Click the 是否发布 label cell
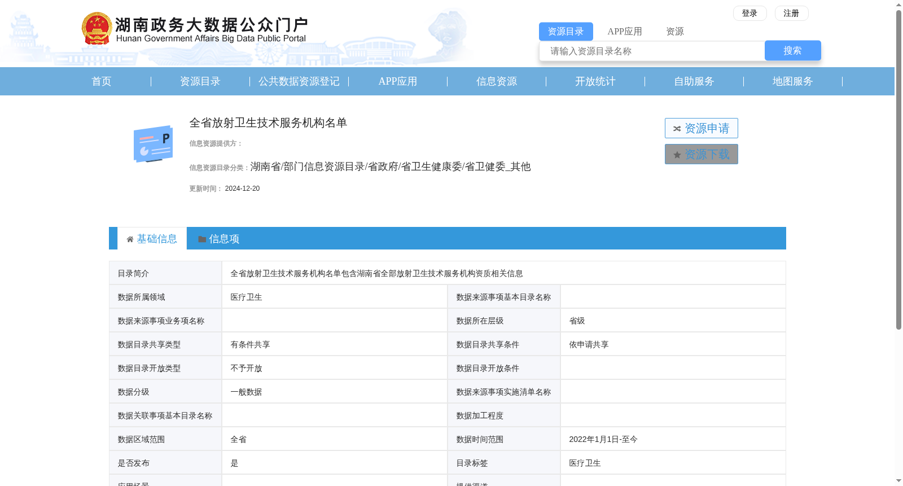 coord(165,463)
